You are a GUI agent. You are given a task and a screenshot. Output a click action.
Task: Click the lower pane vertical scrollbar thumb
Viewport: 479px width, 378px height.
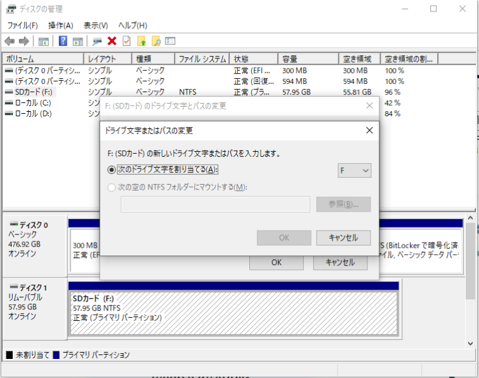[470, 261]
